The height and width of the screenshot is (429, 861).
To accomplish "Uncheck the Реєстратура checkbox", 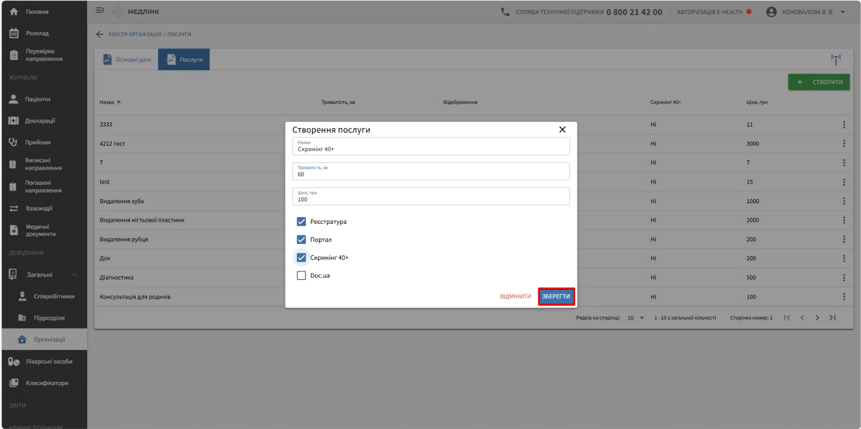I will [x=301, y=222].
